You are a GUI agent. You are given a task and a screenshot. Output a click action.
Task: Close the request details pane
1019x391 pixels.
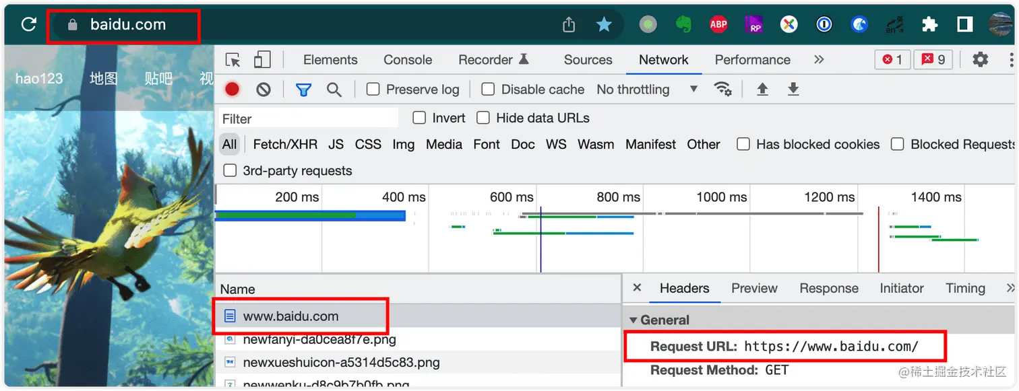coord(637,288)
